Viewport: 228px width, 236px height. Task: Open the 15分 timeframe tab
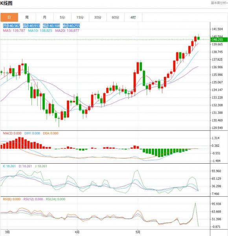click(80, 17)
